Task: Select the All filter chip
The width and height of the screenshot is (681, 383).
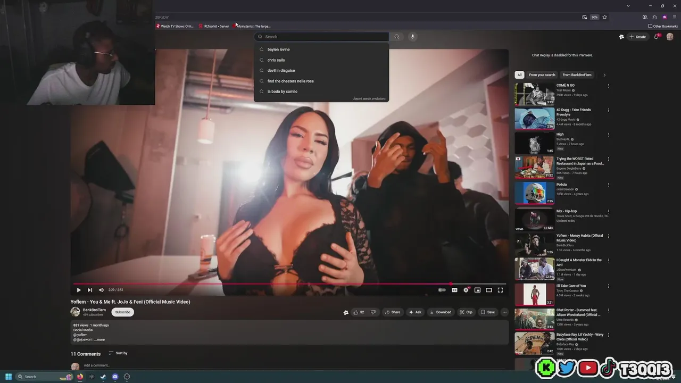Action: 519,75
